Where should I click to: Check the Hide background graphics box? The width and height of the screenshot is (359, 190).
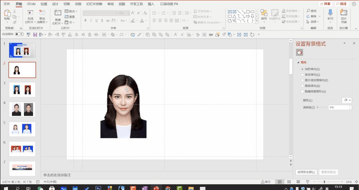(x=302, y=92)
